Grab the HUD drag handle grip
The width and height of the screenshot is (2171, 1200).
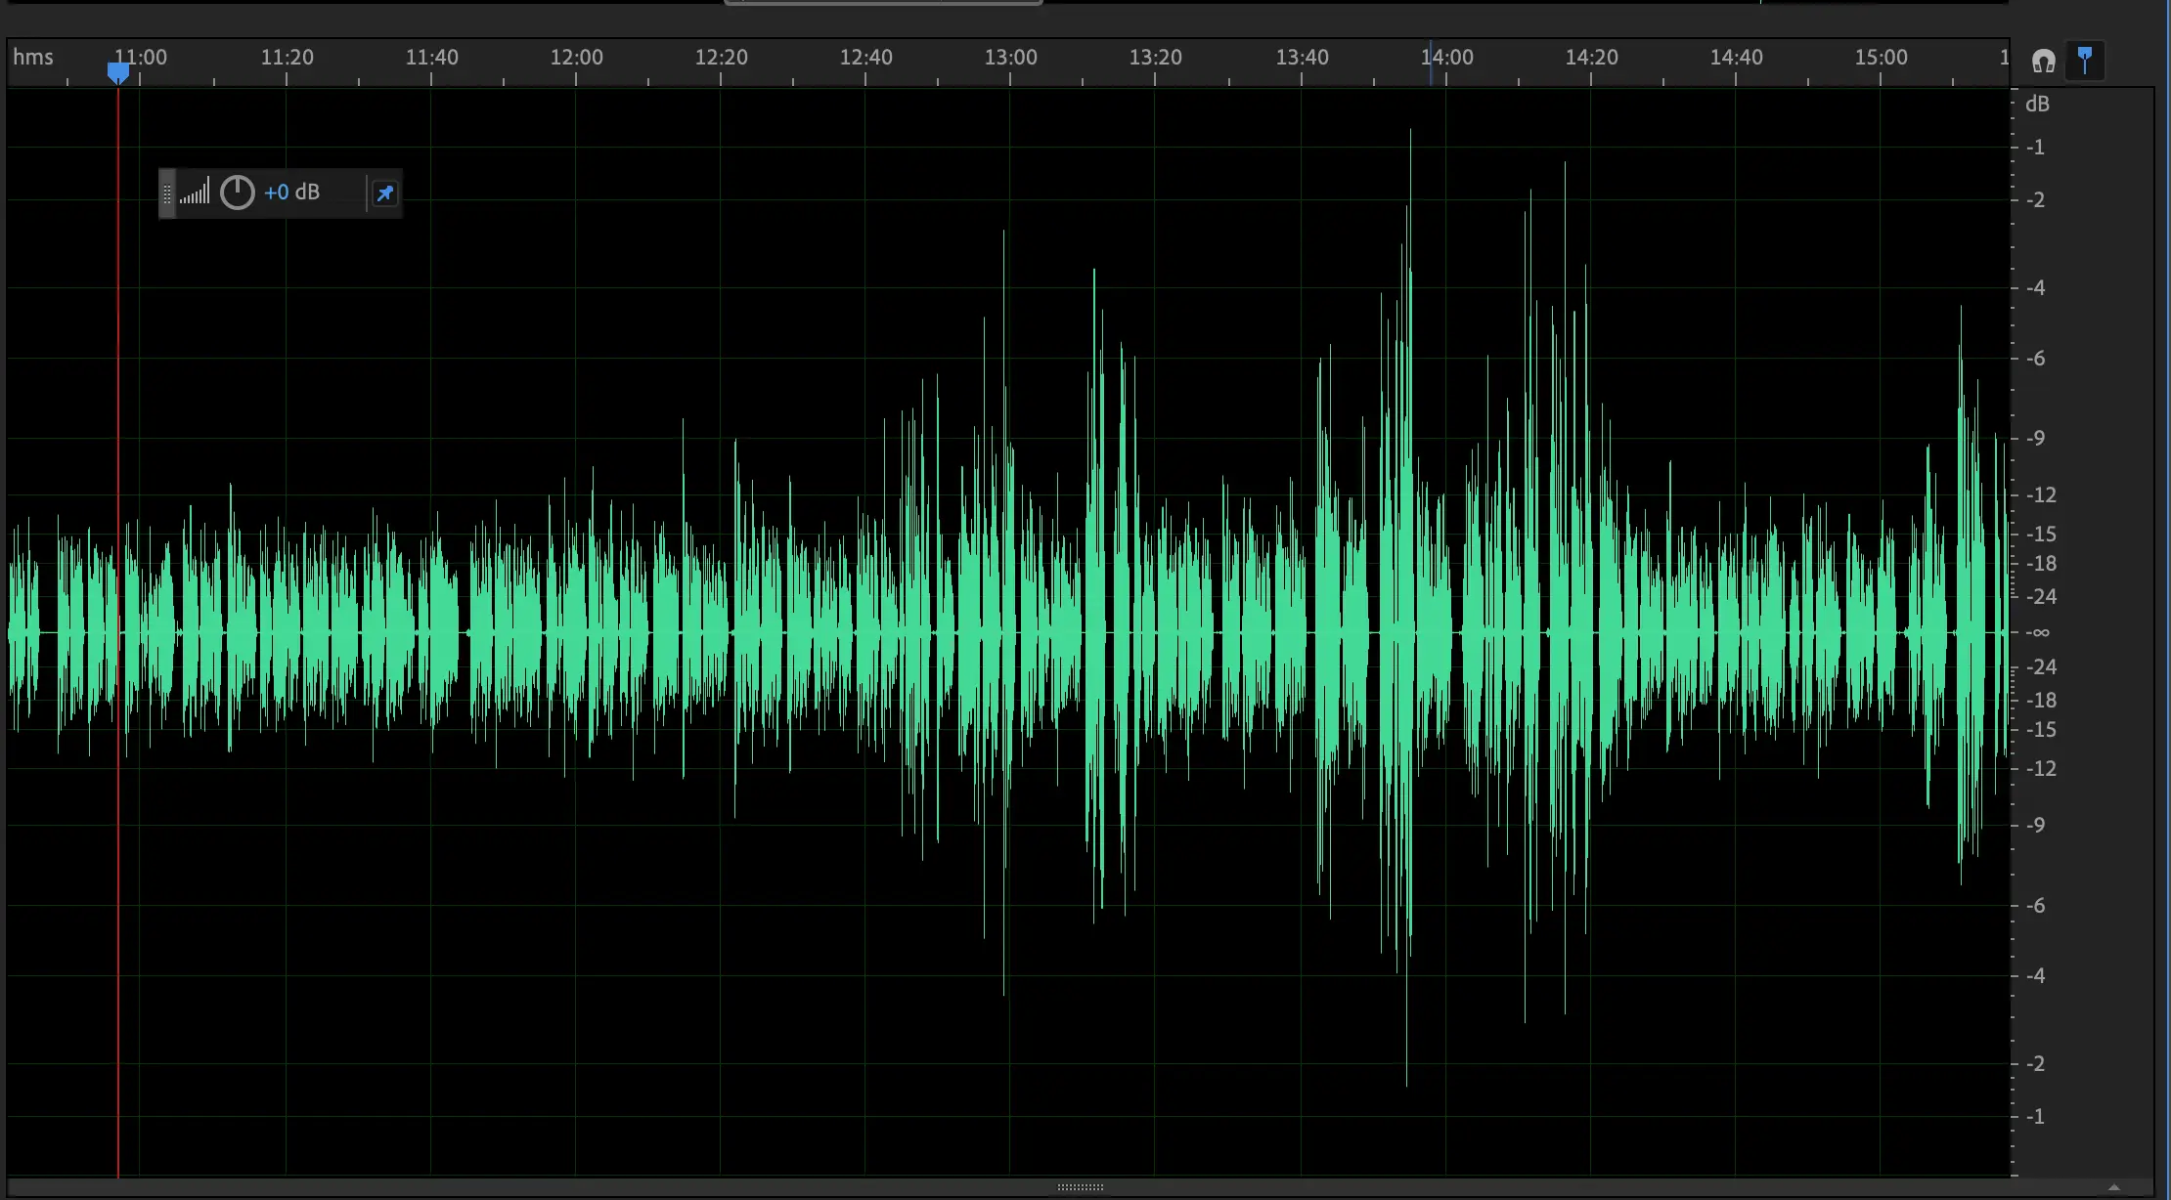167,193
